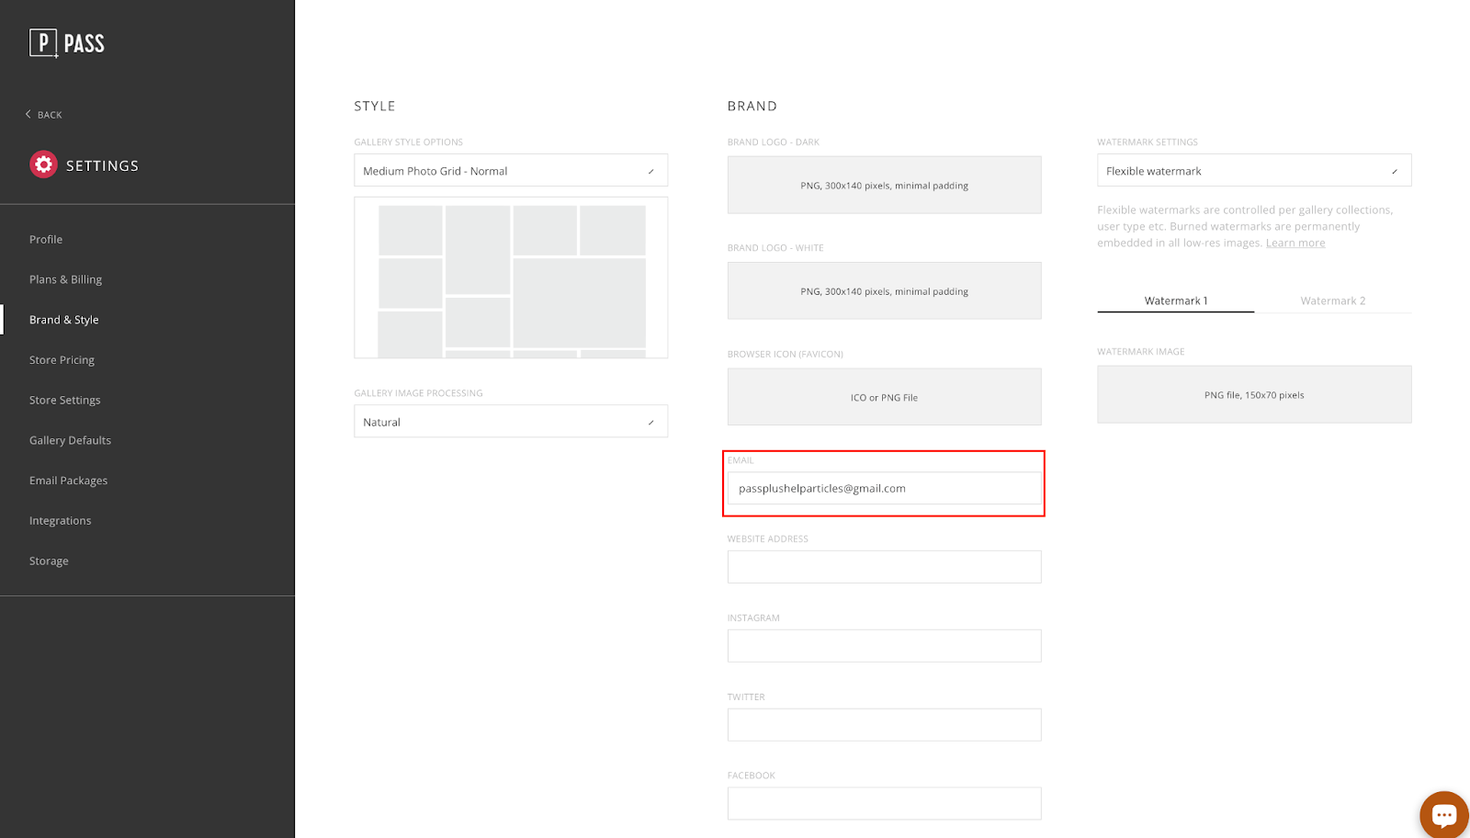Open Plans & Billing in the sidebar
Viewport: 1470px width, 838px height.
click(x=65, y=279)
